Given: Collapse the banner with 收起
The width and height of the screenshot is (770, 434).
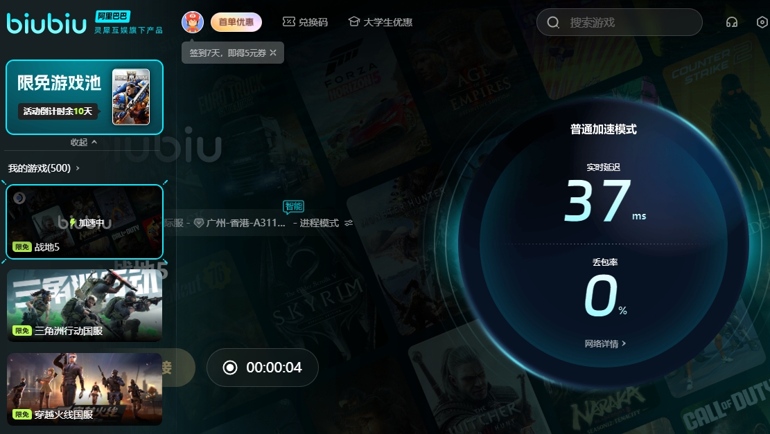Looking at the screenshot, I should point(83,142).
